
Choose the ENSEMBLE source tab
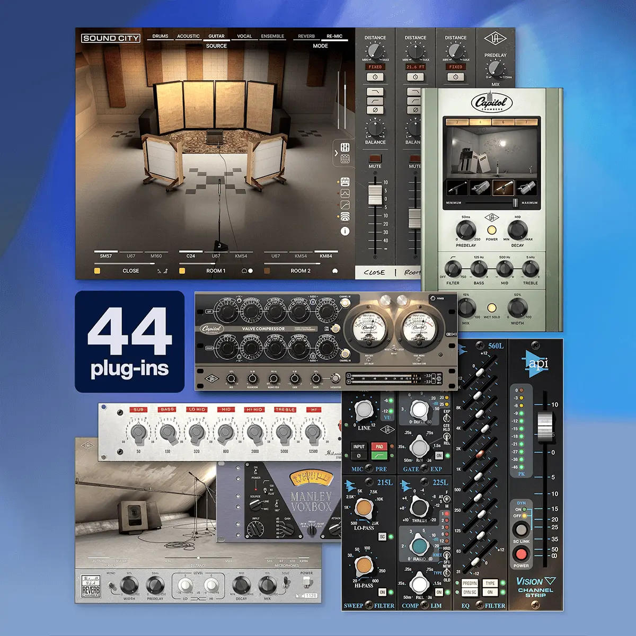(272, 37)
